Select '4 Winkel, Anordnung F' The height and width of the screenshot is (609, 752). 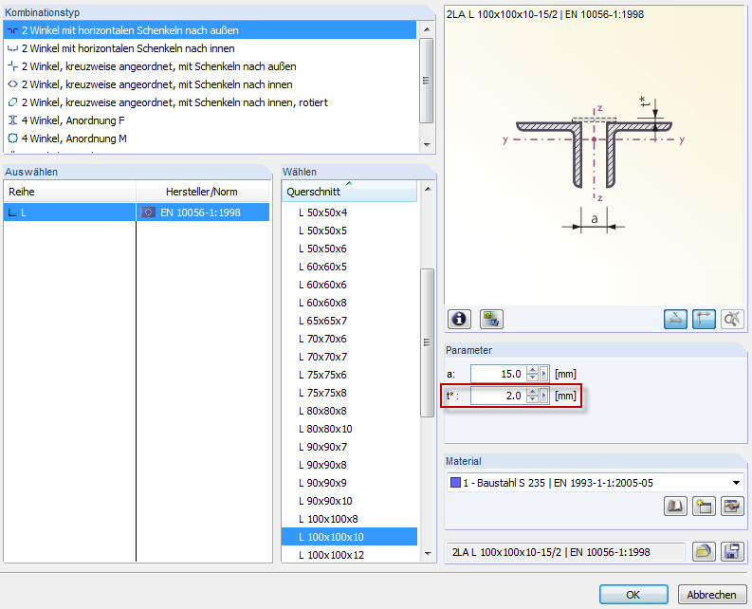click(211, 120)
